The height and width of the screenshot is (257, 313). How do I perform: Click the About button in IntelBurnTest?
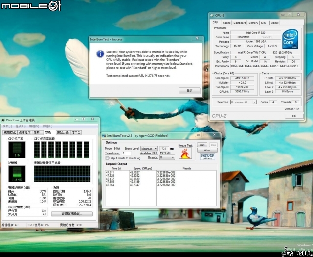click(207, 150)
